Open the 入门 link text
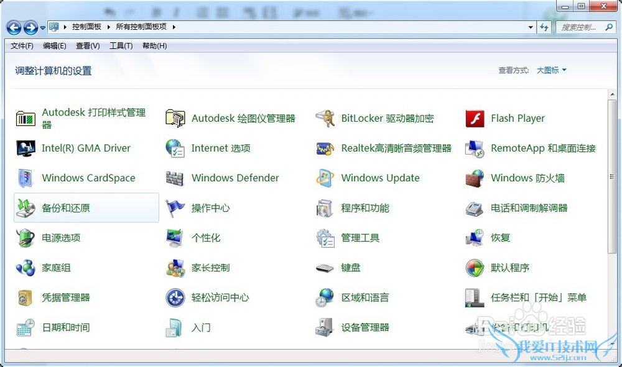The image size is (622, 367). [201, 328]
